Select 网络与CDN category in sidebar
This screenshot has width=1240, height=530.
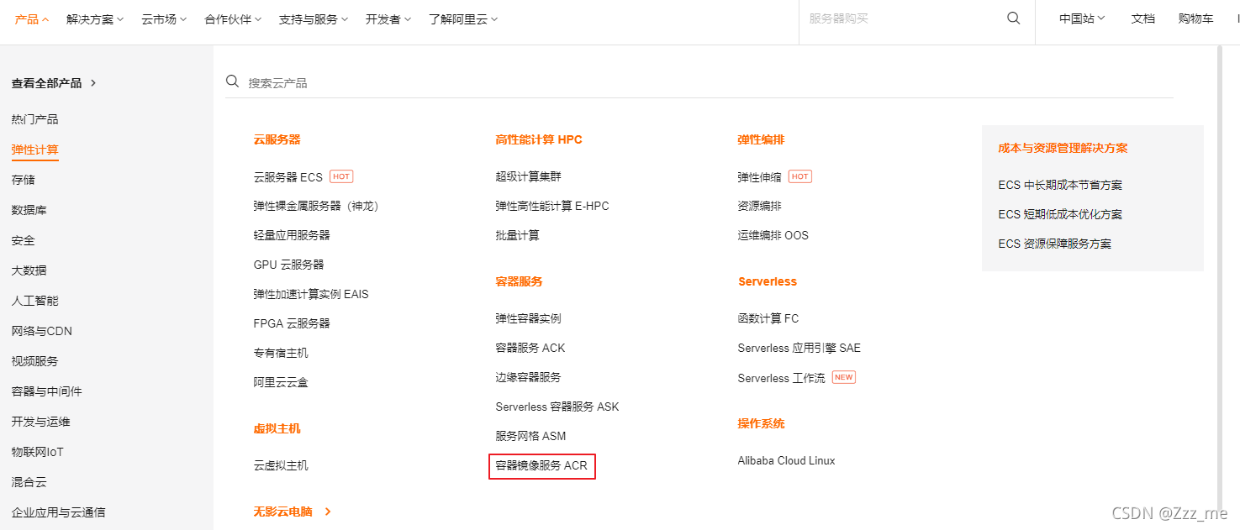[x=41, y=331]
